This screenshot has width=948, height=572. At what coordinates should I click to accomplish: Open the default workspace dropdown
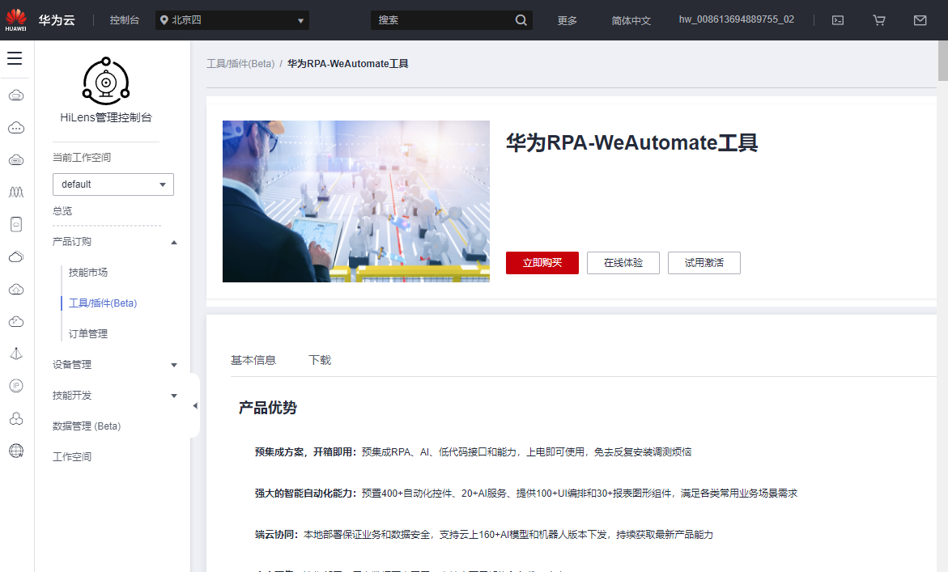click(x=113, y=184)
